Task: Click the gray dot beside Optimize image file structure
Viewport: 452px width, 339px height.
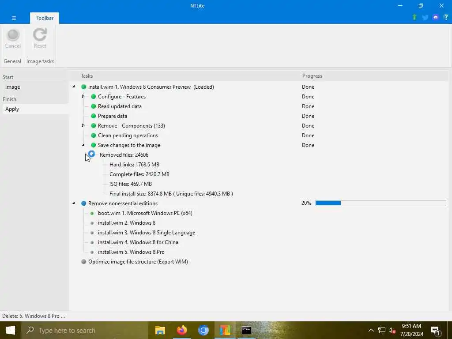Action: point(83,261)
